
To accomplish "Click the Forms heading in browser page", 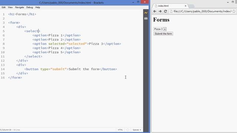I will pyautogui.click(x=161, y=20).
